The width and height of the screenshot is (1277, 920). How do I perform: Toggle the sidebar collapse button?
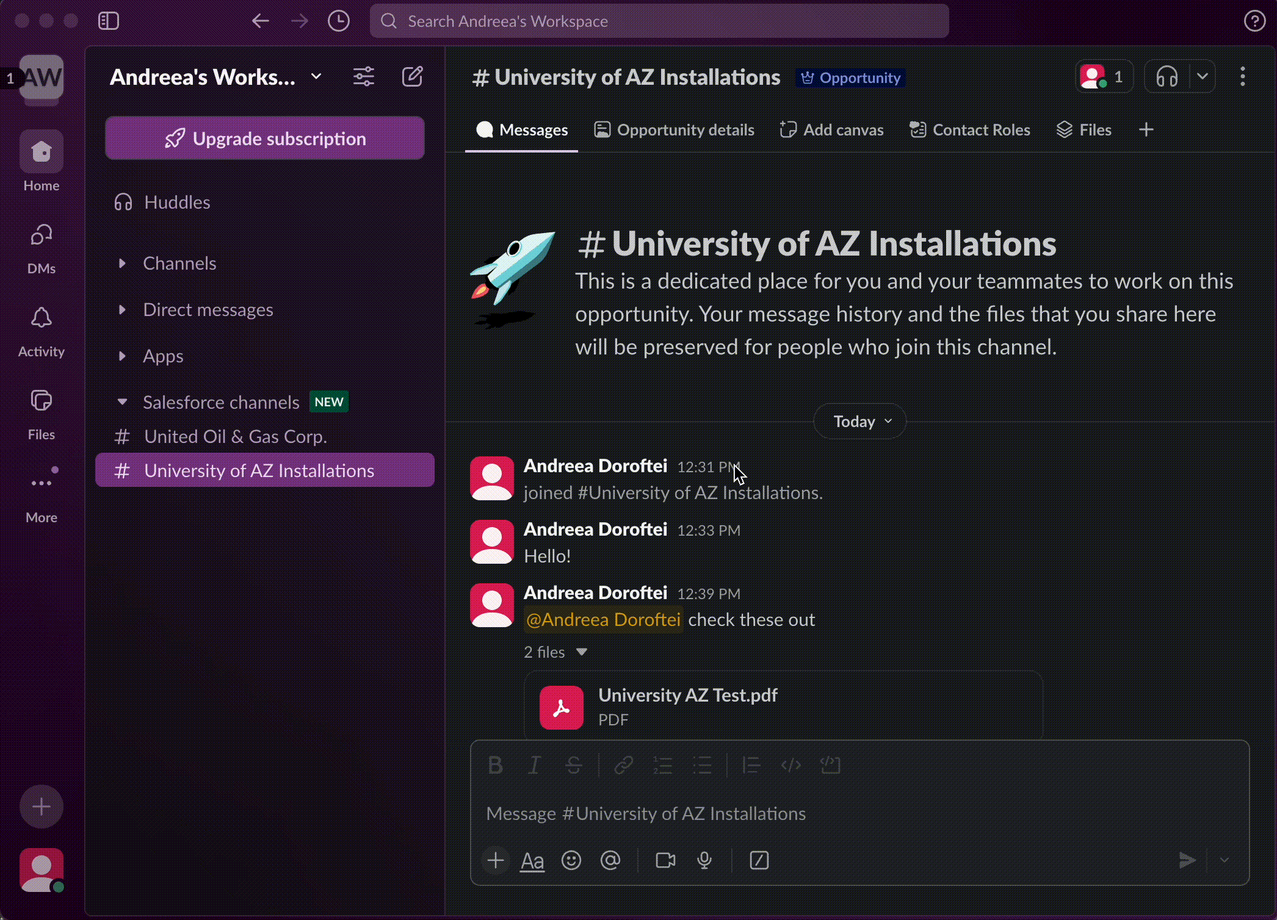109,21
